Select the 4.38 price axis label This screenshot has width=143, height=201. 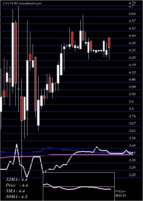(132, 43)
